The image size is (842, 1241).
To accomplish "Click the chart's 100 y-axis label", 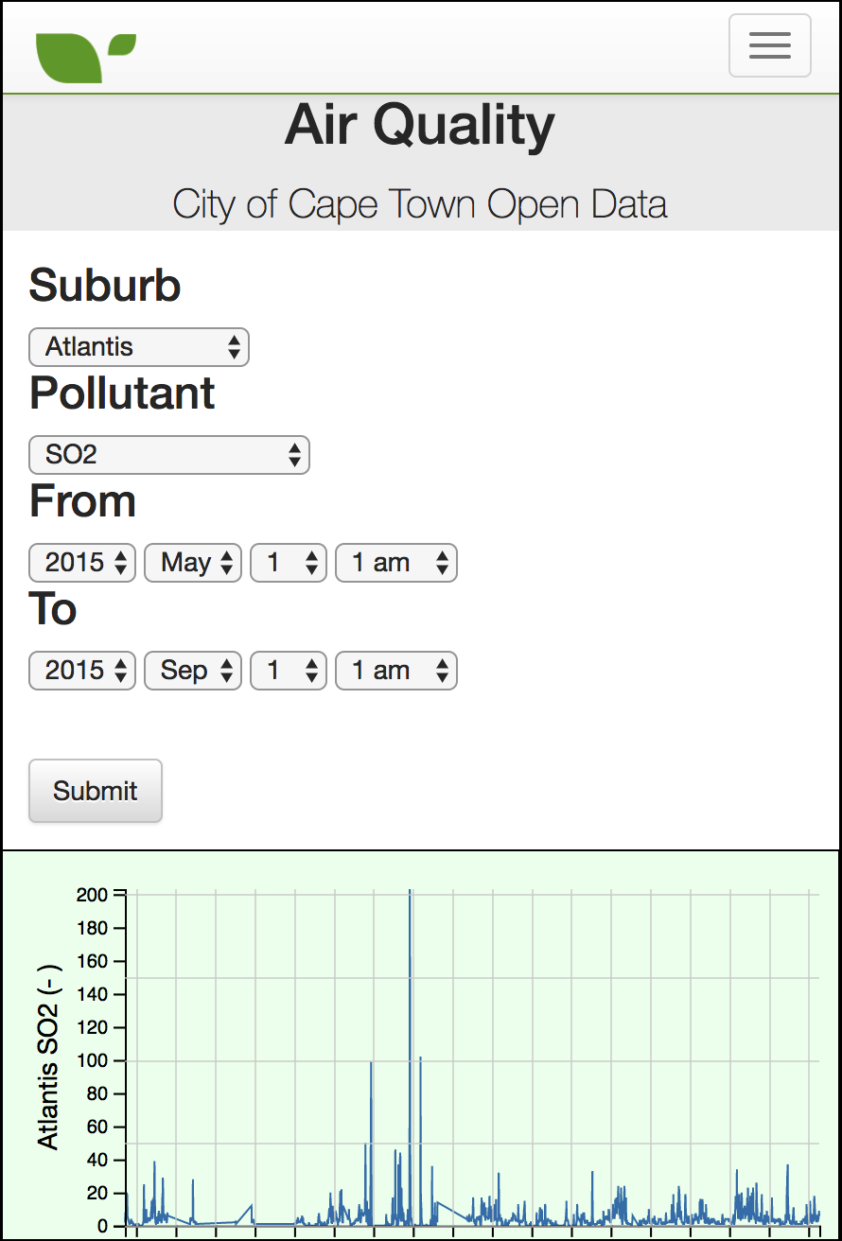I will click(x=96, y=1061).
